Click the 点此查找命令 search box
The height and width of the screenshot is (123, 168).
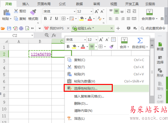153,28
